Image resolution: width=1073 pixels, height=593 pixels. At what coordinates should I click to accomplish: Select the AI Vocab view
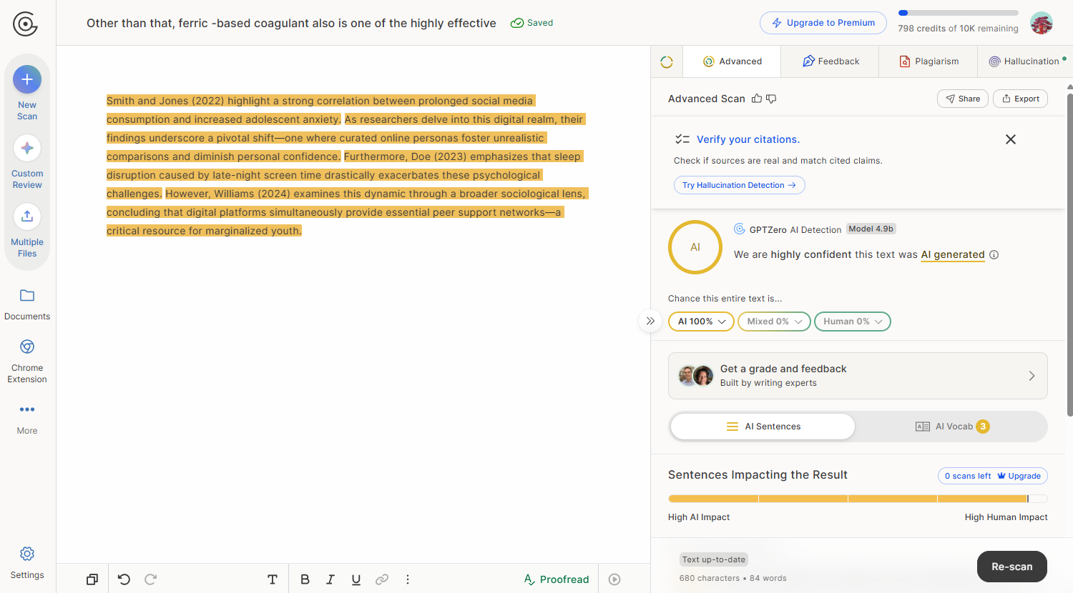(x=952, y=427)
